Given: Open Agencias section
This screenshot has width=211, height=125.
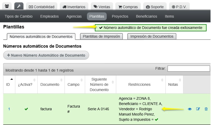Looking at the screenshot, I should (74, 16).
